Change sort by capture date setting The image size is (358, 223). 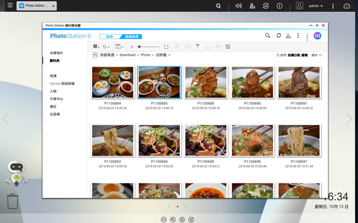coord(298,55)
